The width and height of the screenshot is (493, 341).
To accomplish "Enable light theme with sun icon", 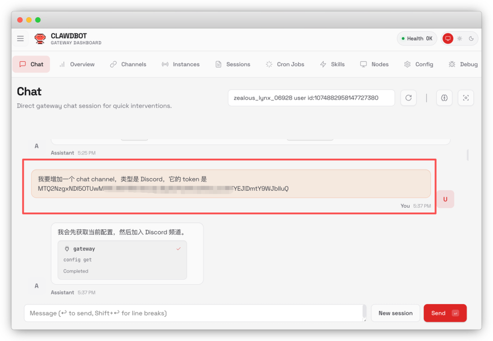I will pos(460,39).
